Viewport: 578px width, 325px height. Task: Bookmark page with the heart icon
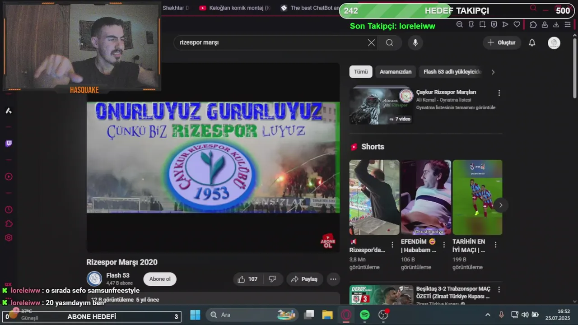pos(517,24)
